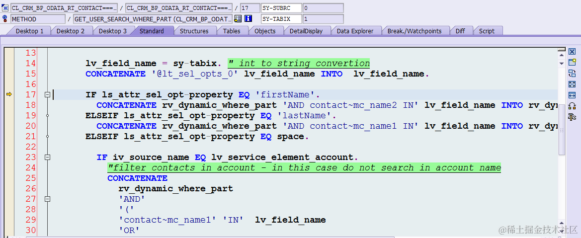Screen dimensions: 581x238
Task: Click the 'filter contacts in account' comment line
Action: pyautogui.click(x=304, y=168)
